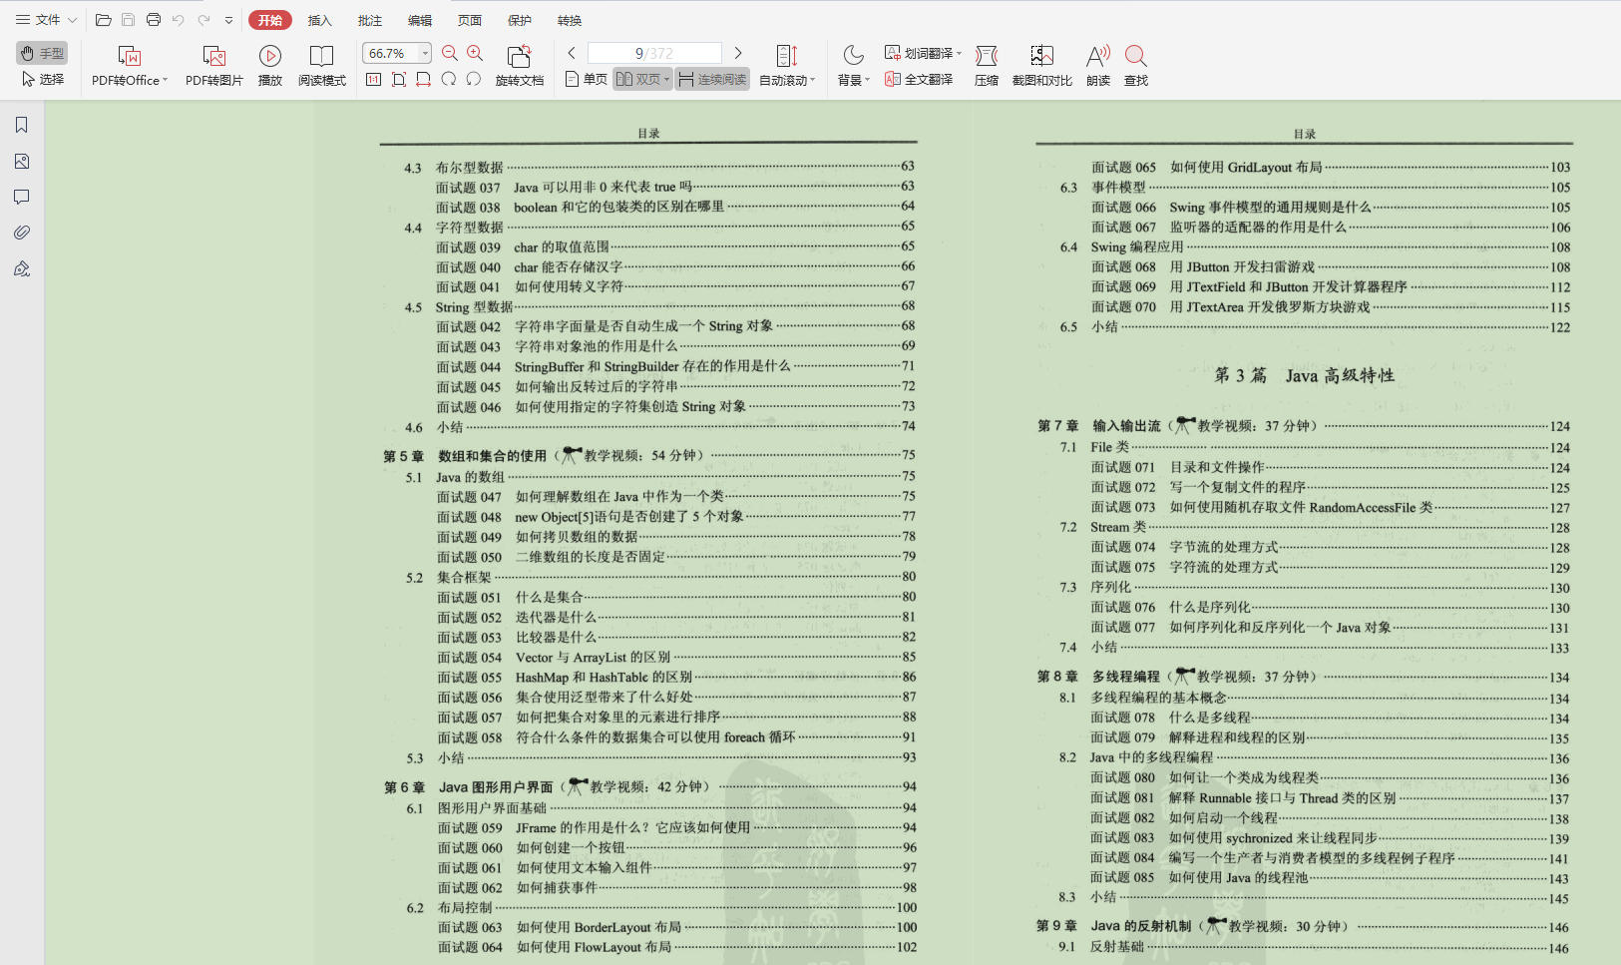The height and width of the screenshot is (965, 1621).
Task: Click the fit width icon
Action: [x=424, y=79]
